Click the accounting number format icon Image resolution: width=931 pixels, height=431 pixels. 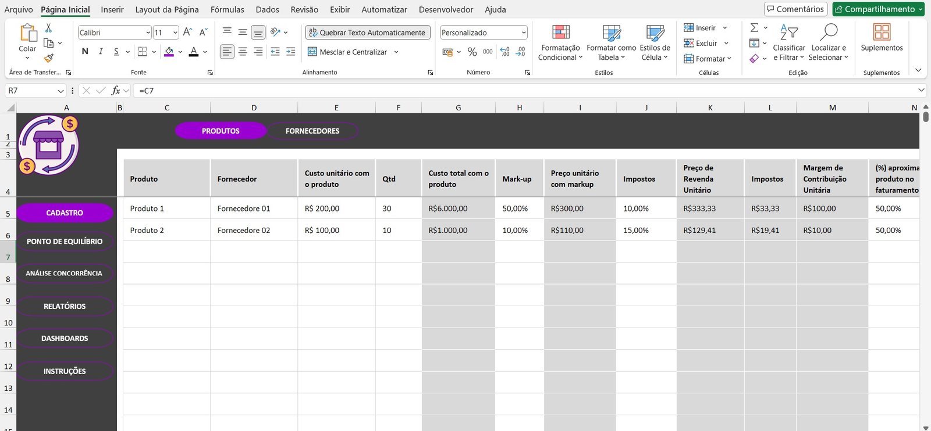(447, 52)
